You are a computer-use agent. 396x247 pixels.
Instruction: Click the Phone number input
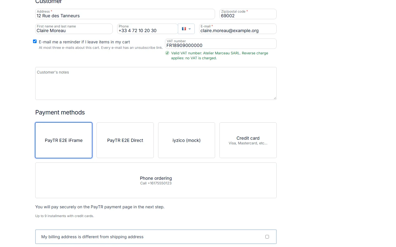click(148, 29)
